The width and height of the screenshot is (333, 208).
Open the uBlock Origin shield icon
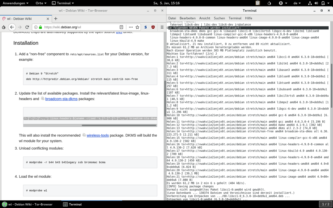153,27
